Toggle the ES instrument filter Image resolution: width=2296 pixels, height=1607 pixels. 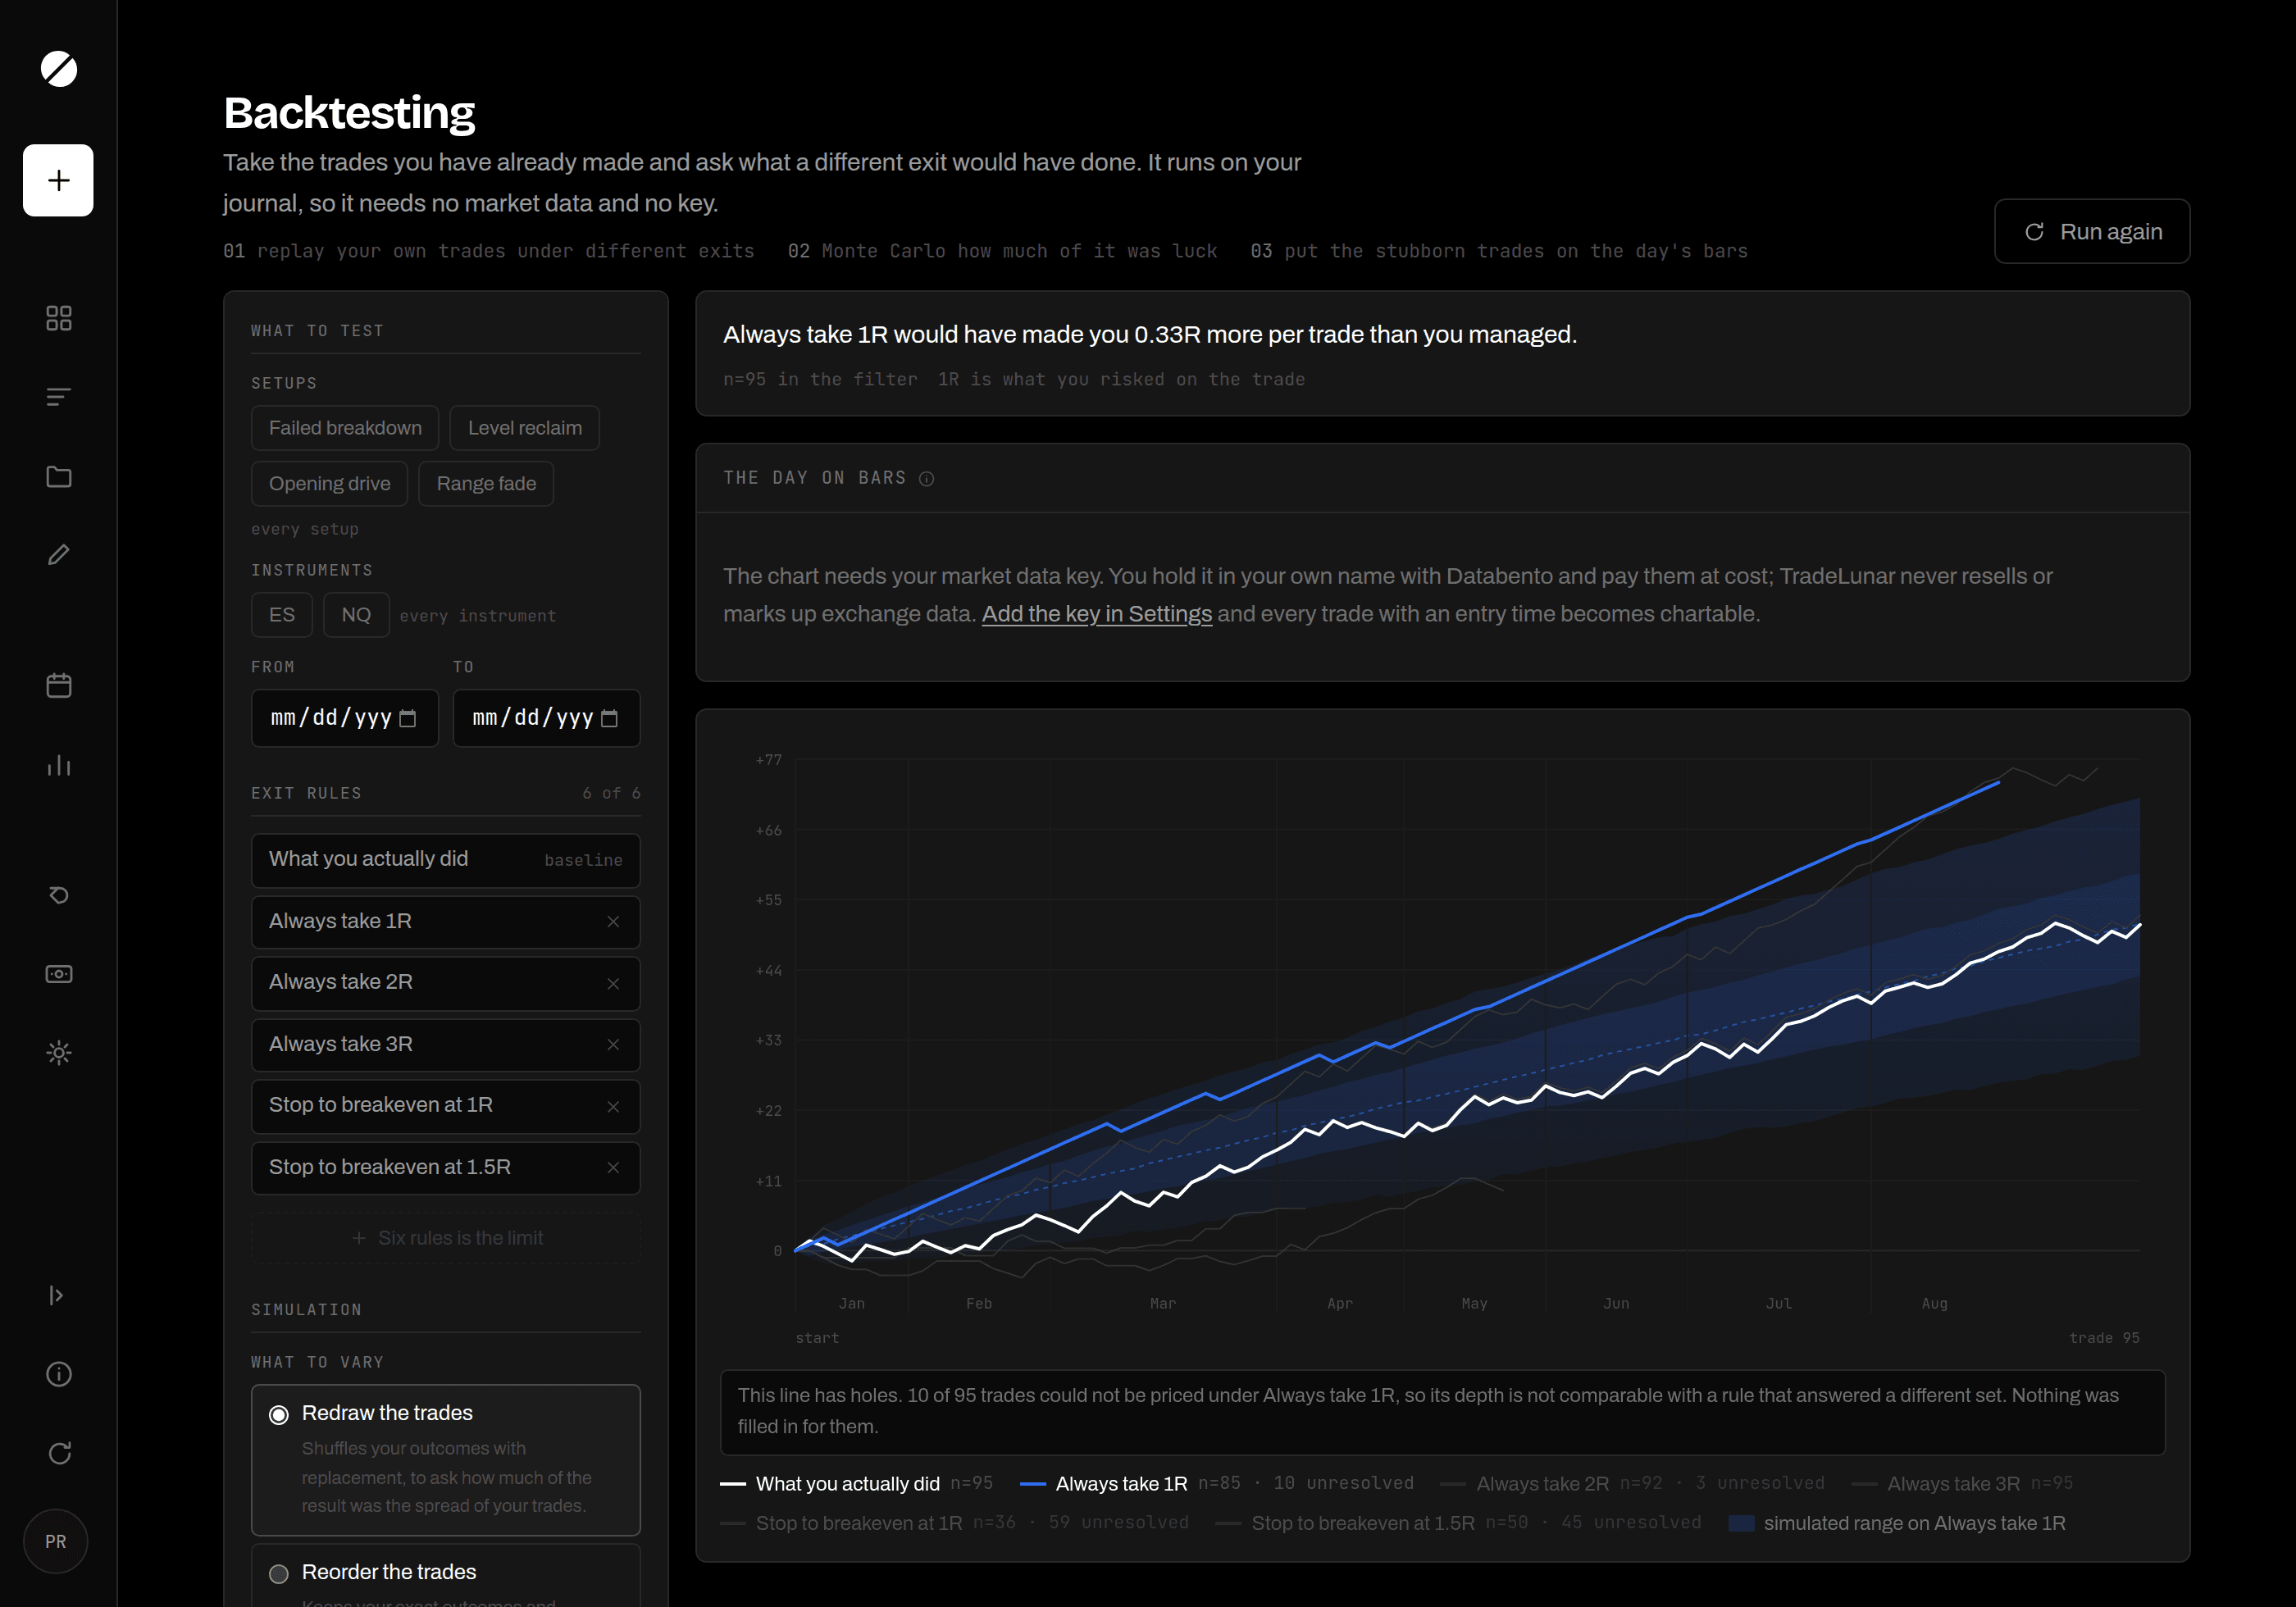(282, 615)
